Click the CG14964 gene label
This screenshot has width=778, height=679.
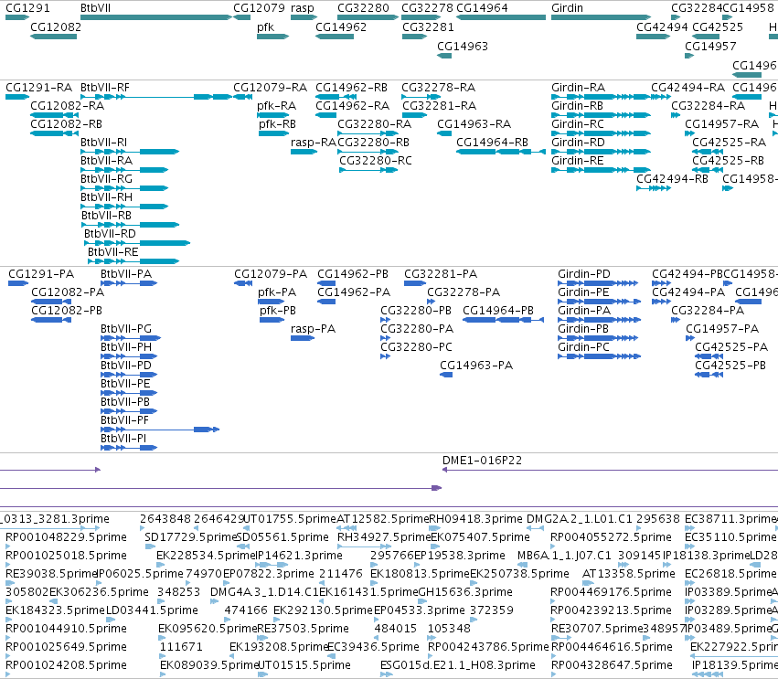(482, 8)
